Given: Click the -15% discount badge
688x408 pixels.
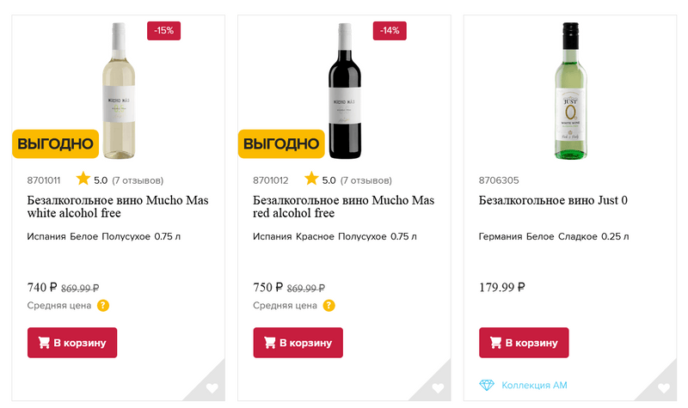Looking at the screenshot, I should point(163,30).
